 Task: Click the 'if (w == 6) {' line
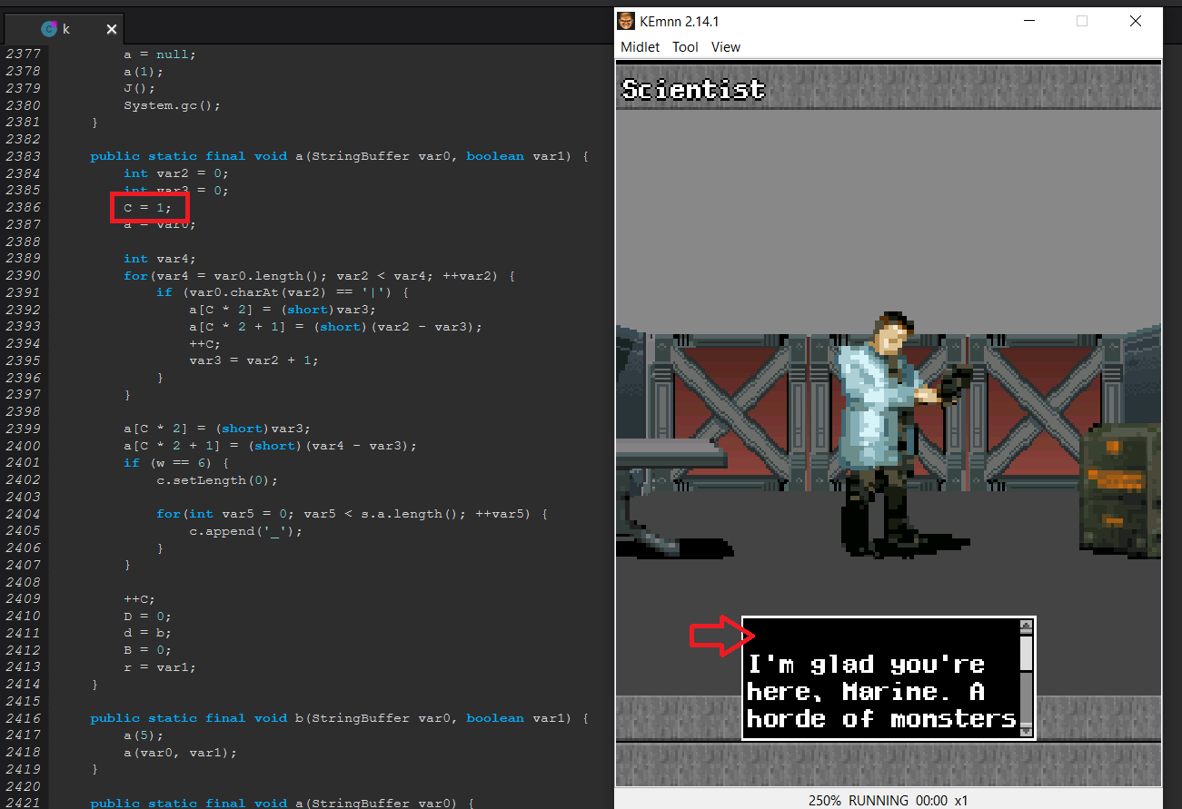(176, 463)
